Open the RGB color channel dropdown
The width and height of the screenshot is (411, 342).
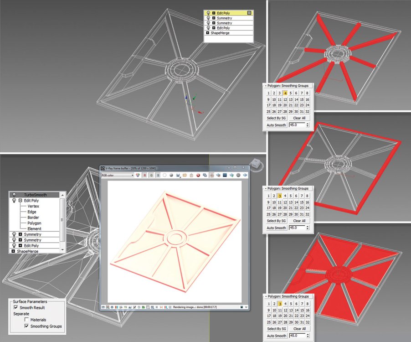point(118,175)
